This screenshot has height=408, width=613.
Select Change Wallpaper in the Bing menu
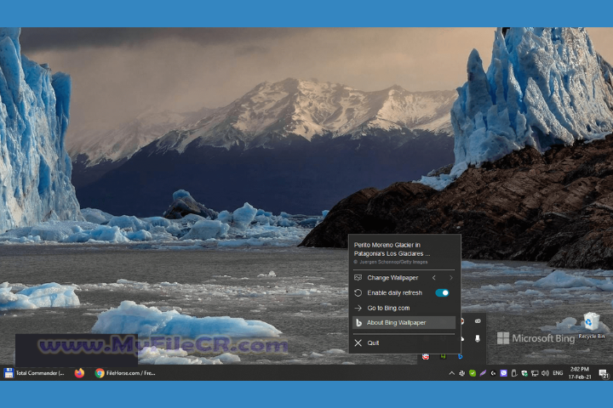392,278
